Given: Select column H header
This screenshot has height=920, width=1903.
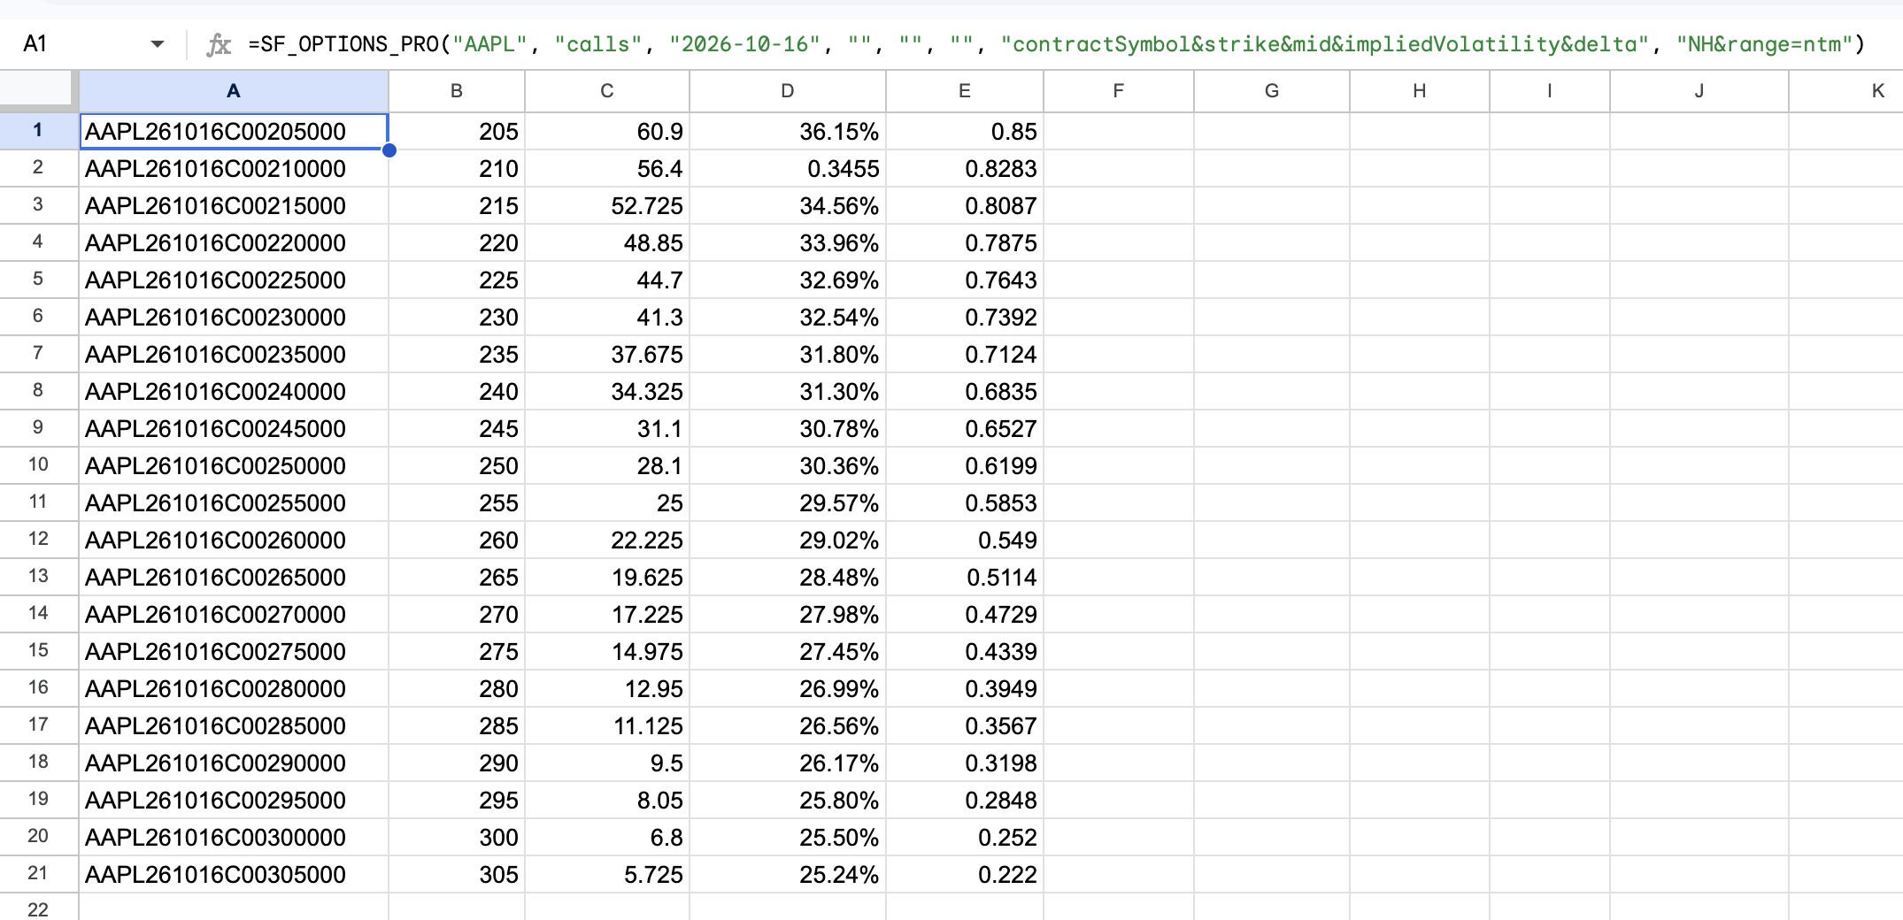Looking at the screenshot, I should [x=1420, y=90].
